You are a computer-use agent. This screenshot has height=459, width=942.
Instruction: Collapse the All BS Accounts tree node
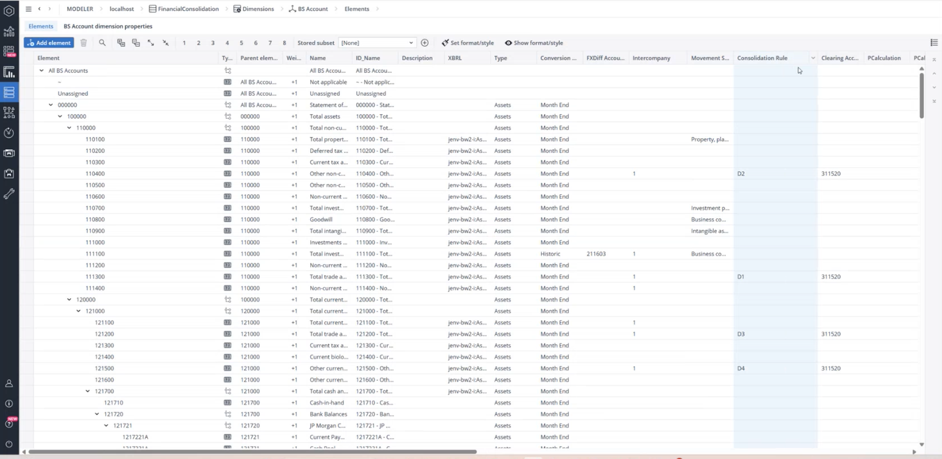42,71
